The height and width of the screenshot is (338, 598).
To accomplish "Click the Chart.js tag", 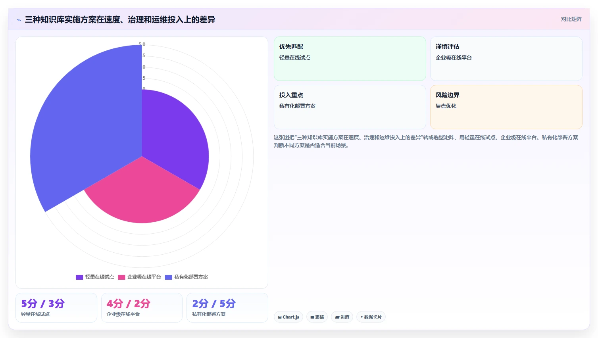I will [288, 317].
